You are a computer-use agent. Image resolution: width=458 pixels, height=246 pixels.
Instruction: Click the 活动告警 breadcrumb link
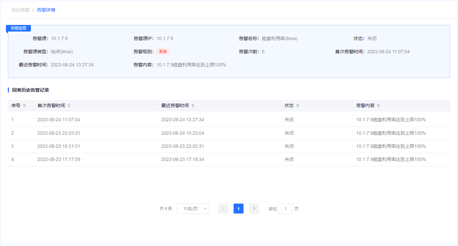pyautogui.click(x=20, y=10)
